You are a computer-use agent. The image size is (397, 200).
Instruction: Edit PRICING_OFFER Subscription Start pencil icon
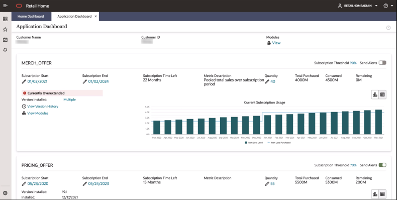click(x=24, y=184)
